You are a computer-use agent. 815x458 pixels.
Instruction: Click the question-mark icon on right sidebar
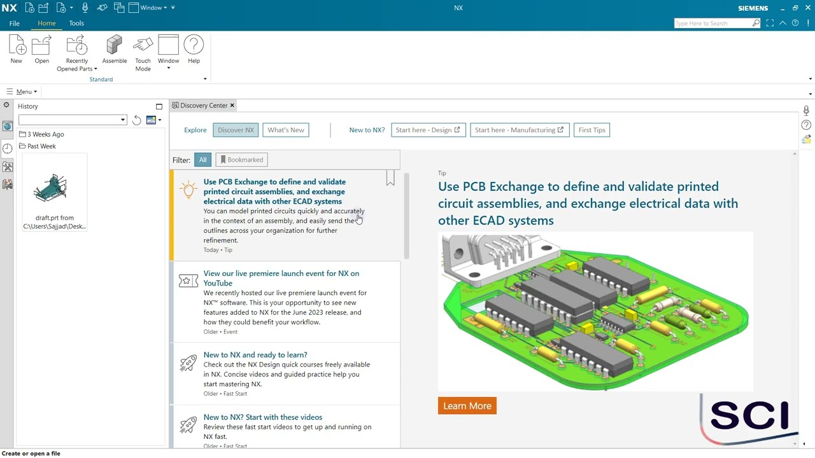(x=806, y=125)
